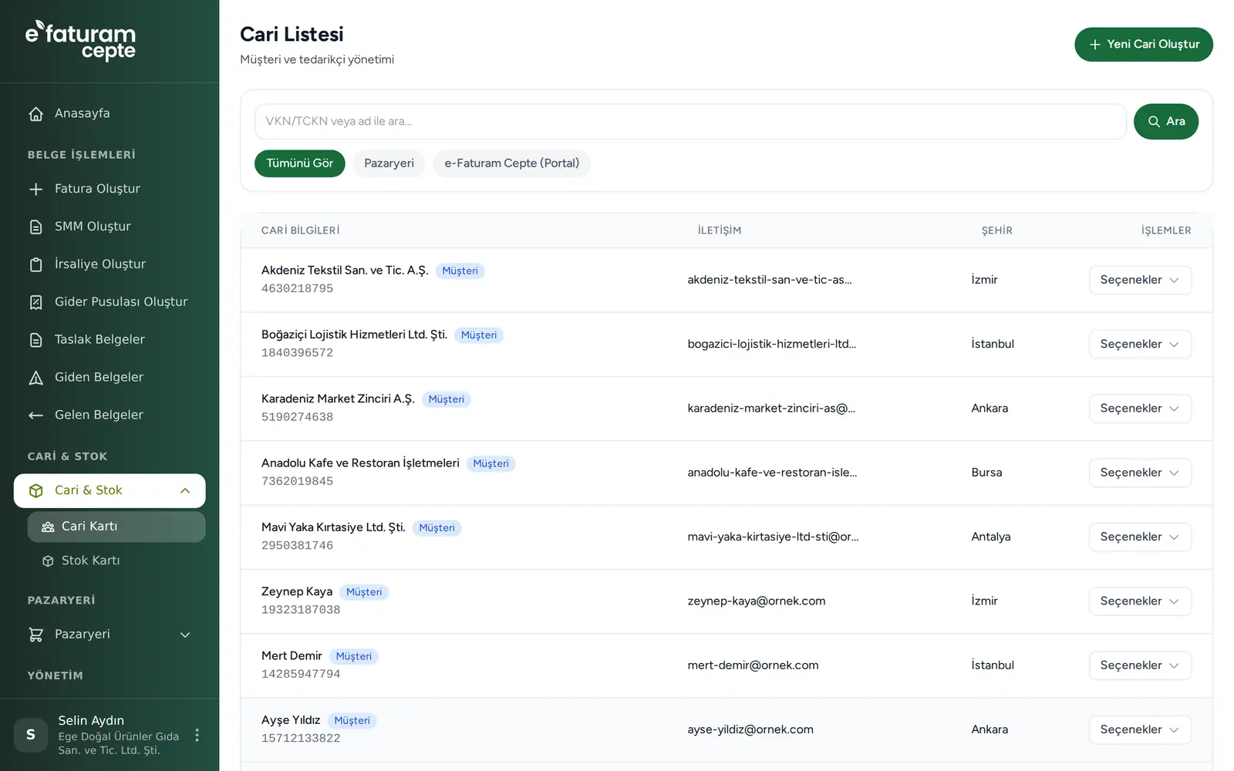Open Stok Kartı in the sidebar
Viewport: 1234px width, 771px height.
[x=116, y=561]
